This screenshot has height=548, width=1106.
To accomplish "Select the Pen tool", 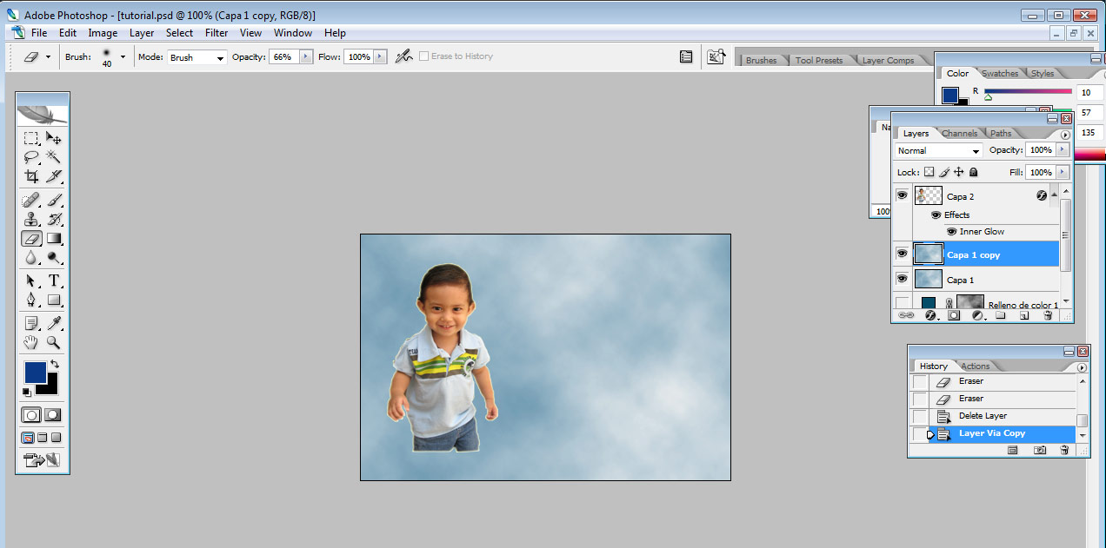I will click(31, 300).
